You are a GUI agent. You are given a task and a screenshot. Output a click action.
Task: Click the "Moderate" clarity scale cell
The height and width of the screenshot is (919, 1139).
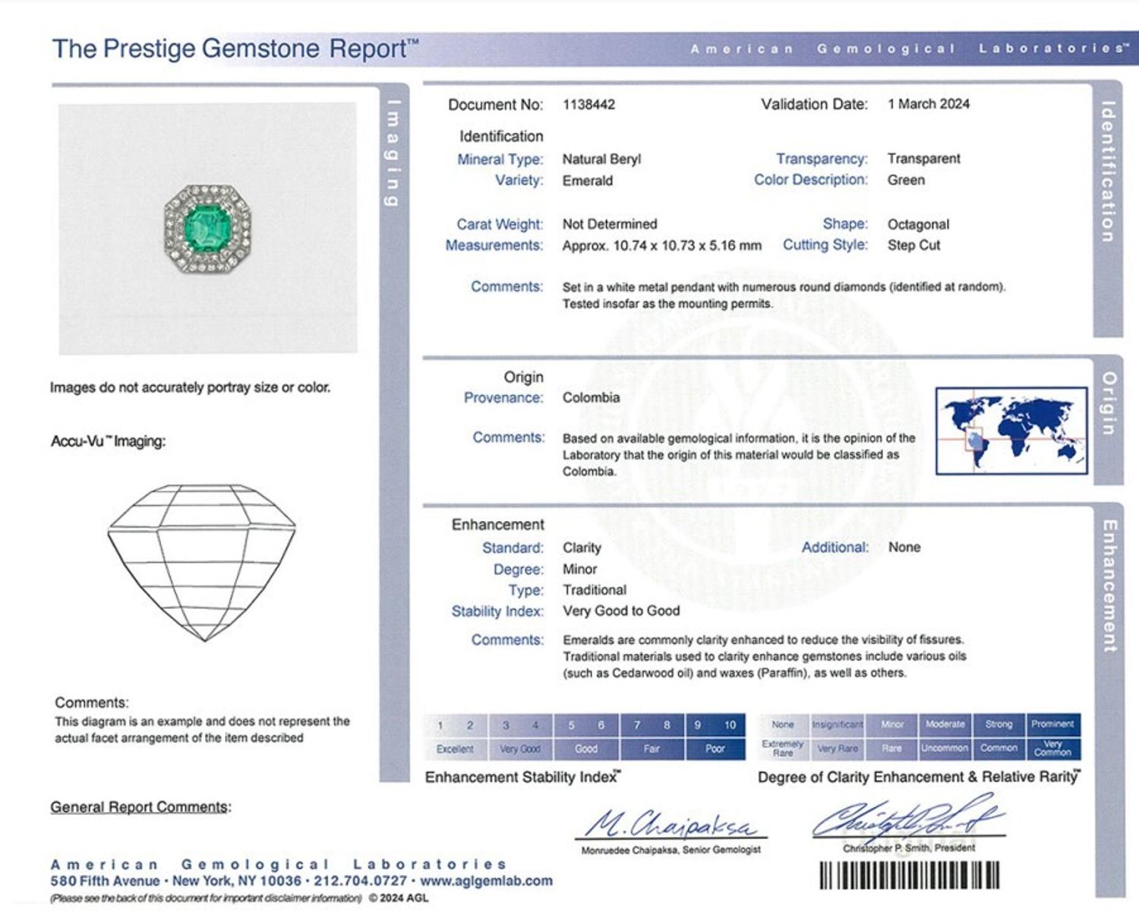(945, 725)
